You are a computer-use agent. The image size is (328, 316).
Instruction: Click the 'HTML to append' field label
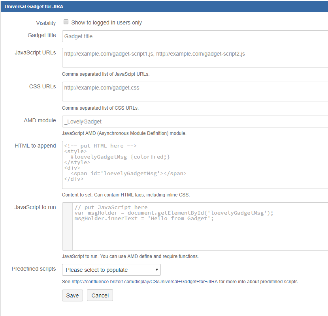pyautogui.click(x=35, y=146)
